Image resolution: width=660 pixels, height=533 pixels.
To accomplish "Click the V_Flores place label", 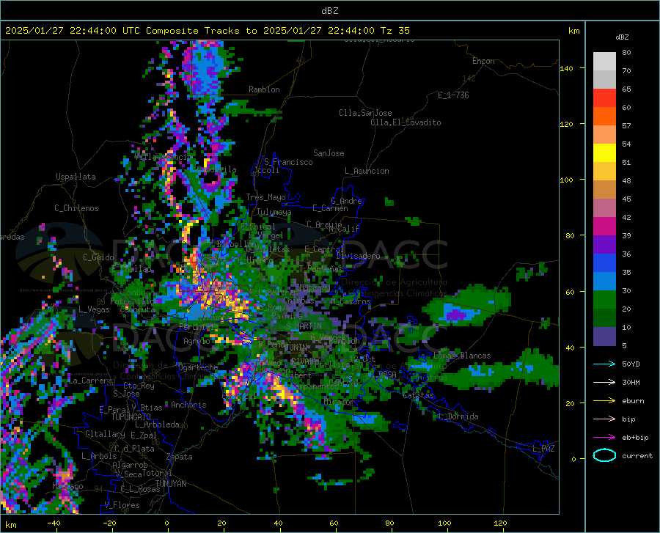I will point(122,505).
